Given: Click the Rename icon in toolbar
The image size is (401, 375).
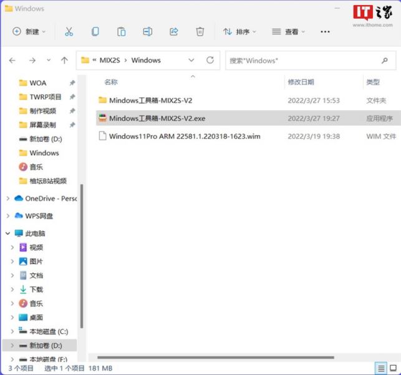Looking at the screenshot, I should click(x=148, y=32).
